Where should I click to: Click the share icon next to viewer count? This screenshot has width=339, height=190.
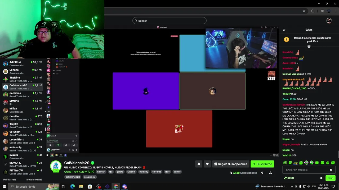click(262, 173)
